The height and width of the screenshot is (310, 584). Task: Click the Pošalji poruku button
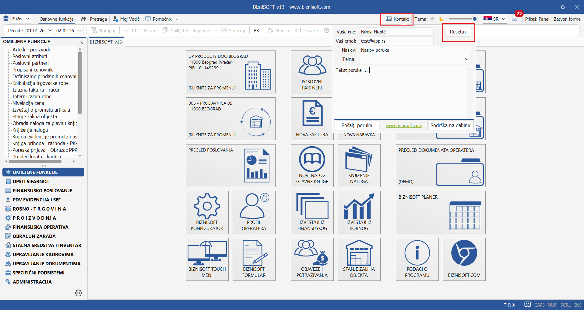coord(357,125)
